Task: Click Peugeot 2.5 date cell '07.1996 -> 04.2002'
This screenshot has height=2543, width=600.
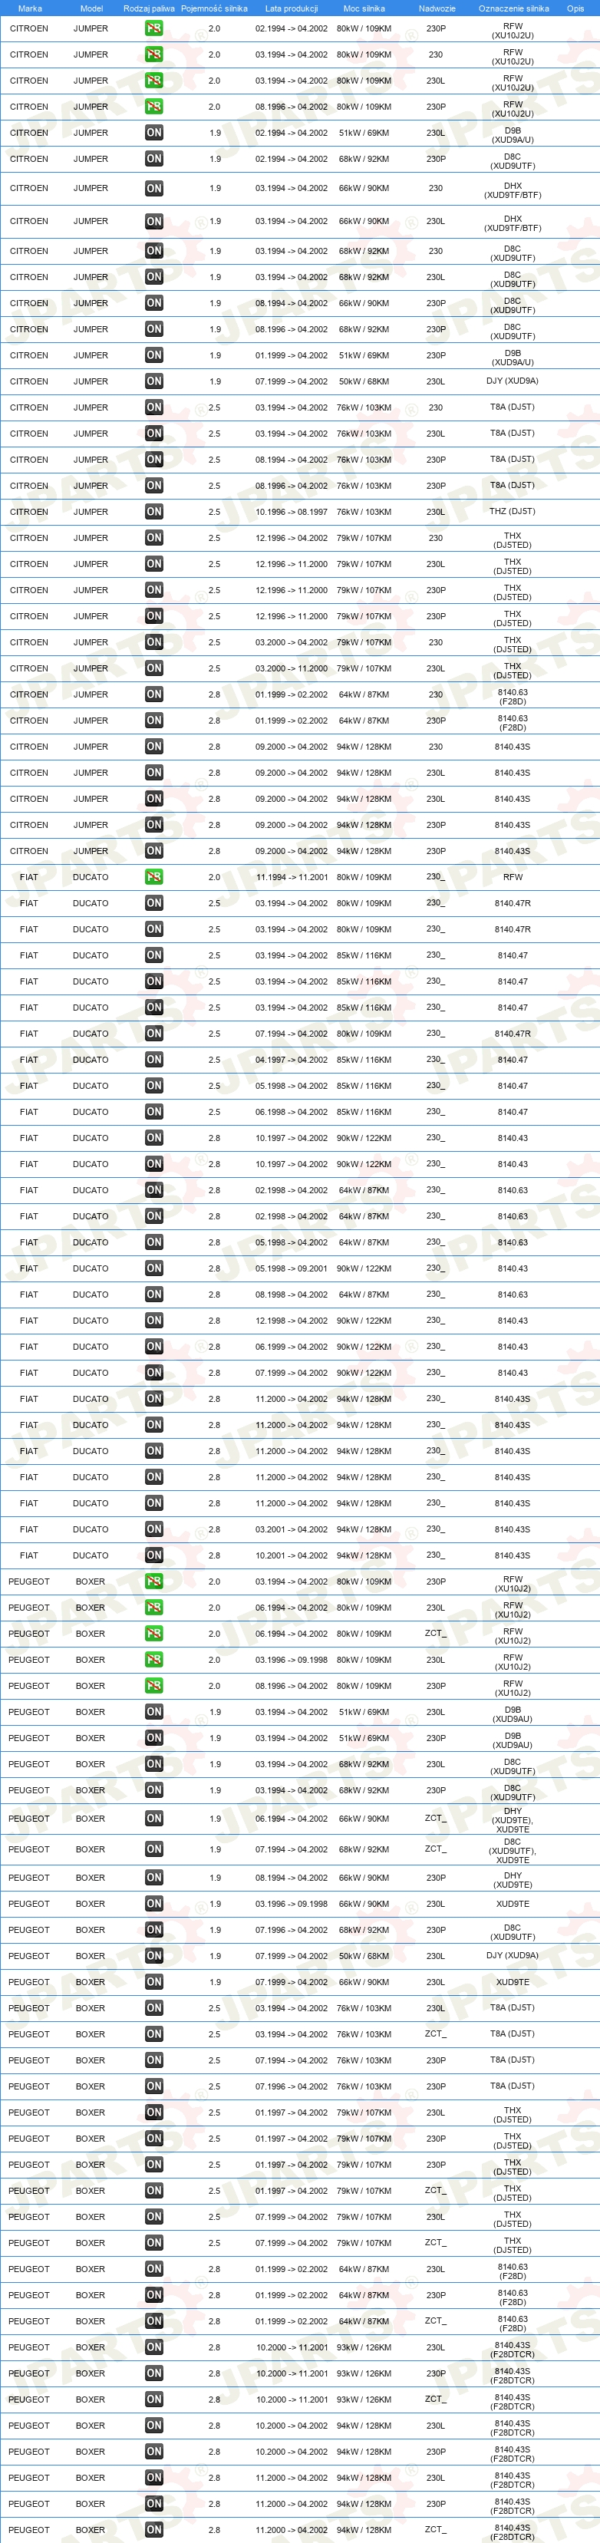Action: 291,2087
